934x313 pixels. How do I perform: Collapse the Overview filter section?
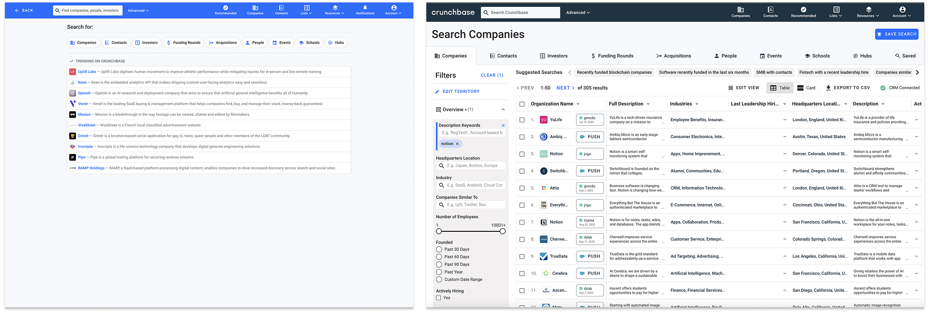(503, 109)
